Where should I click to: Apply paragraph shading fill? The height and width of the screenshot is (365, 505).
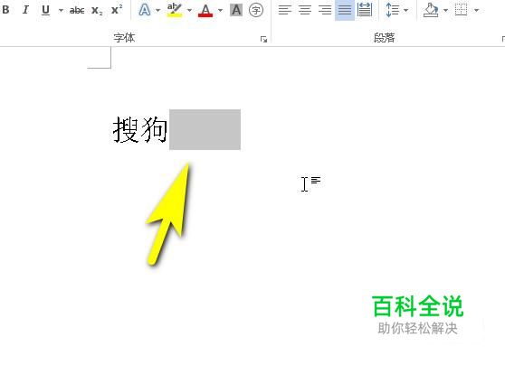point(431,10)
